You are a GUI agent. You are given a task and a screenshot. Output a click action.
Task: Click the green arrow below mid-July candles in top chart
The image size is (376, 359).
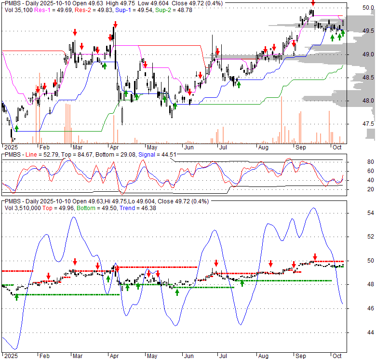coord(239,84)
